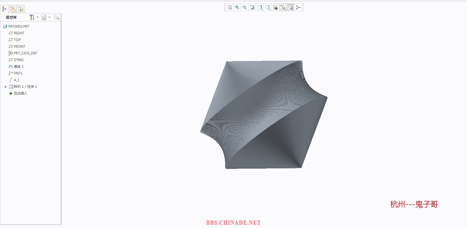
Task: Open the Display Style cube dropdown
Action: click(x=260, y=8)
